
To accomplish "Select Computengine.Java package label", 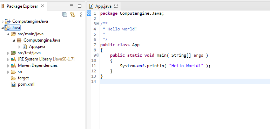I will tap(42, 40).
